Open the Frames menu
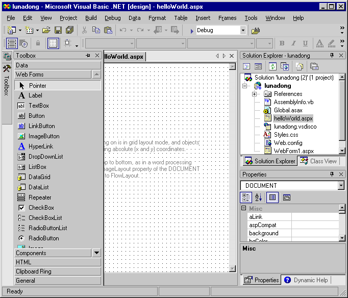The image size is (348, 298). pyautogui.click(x=227, y=18)
